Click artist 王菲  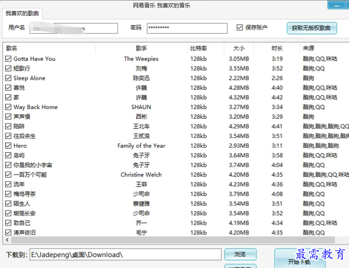pyautogui.click(x=141, y=184)
